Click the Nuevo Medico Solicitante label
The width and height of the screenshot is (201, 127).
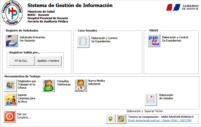pos(97,82)
